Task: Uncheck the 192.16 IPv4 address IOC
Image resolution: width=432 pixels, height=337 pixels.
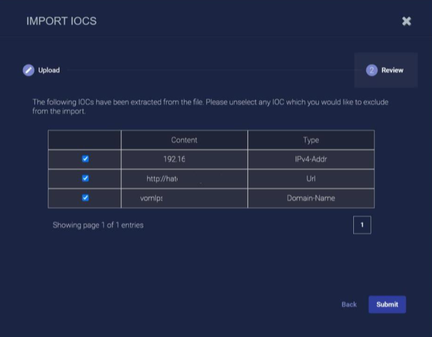Action: (x=85, y=159)
